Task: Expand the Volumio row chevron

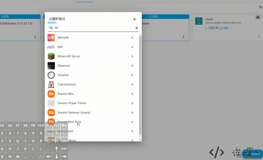Action: coord(132,75)
